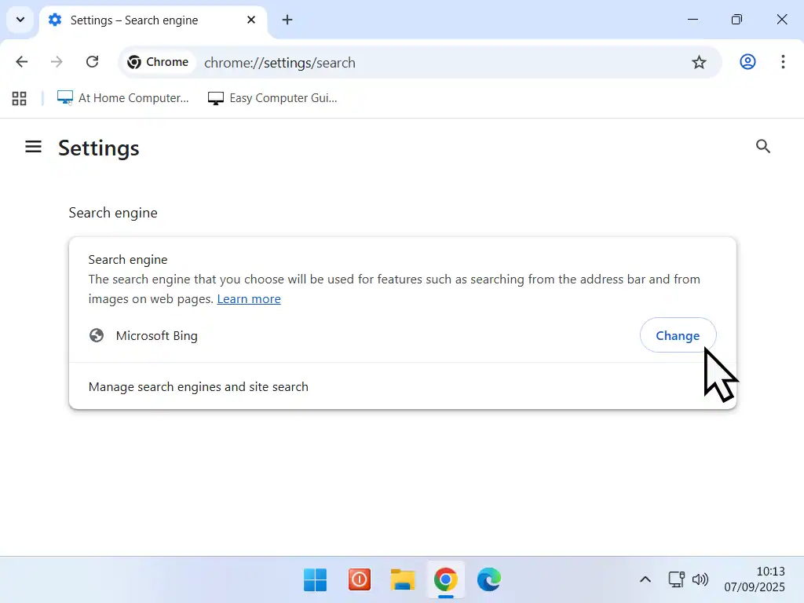Screen dimensions: 804x603
Task: Bookmark this page with star icon
Action: point(699,62)
